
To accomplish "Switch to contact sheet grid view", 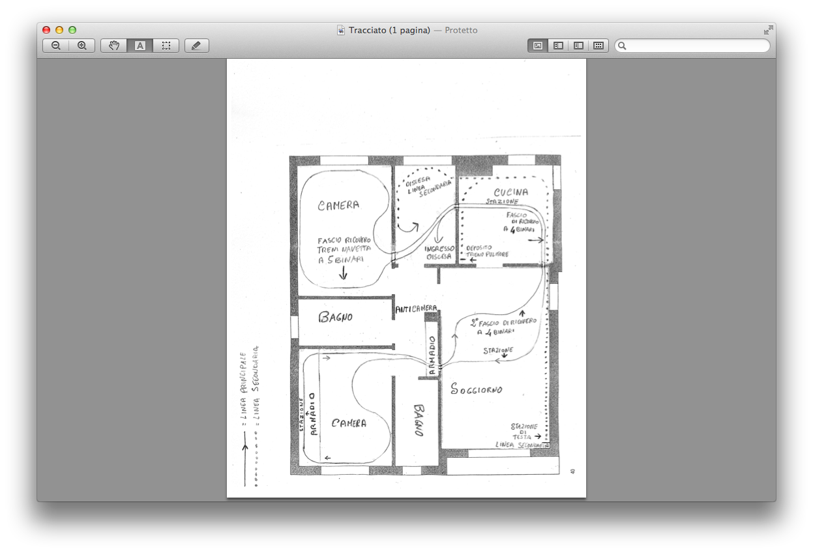I will (598, 46).
